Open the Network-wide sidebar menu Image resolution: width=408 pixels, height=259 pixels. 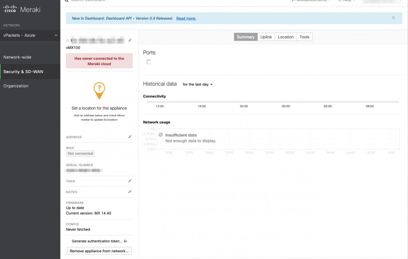[x=17, y=57]
